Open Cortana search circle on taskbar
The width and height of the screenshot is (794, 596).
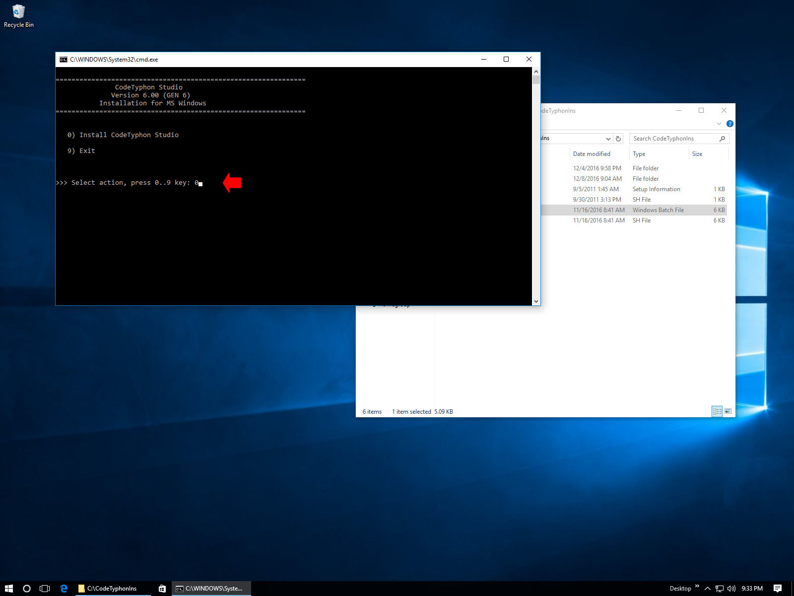27,589
